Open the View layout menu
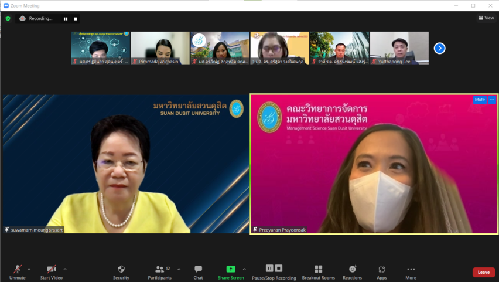499x282 pixels. coord(486,18)
